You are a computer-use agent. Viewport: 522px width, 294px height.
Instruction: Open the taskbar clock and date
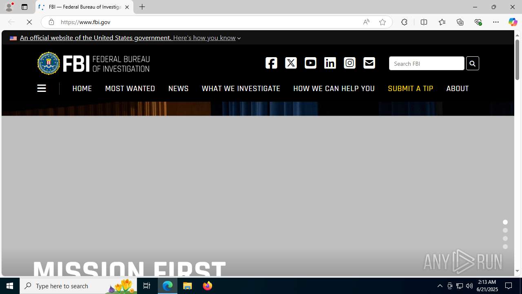click(x=487, y=286)
